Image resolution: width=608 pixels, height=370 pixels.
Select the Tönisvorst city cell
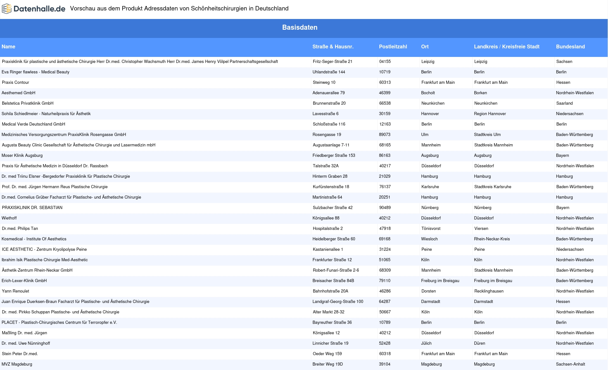(x=431, y=229)
